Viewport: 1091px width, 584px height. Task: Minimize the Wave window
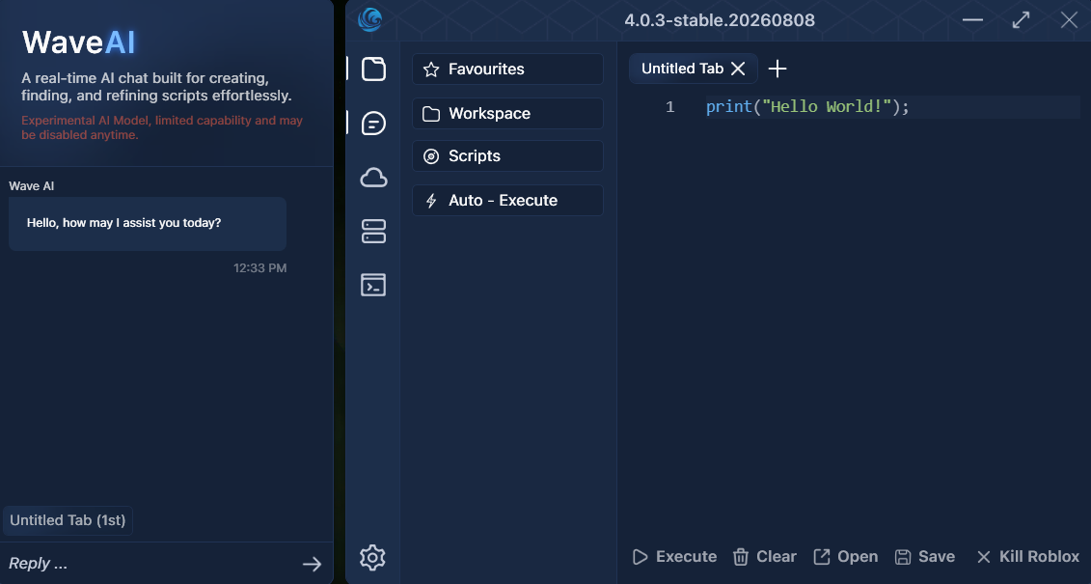click(972, 19)
